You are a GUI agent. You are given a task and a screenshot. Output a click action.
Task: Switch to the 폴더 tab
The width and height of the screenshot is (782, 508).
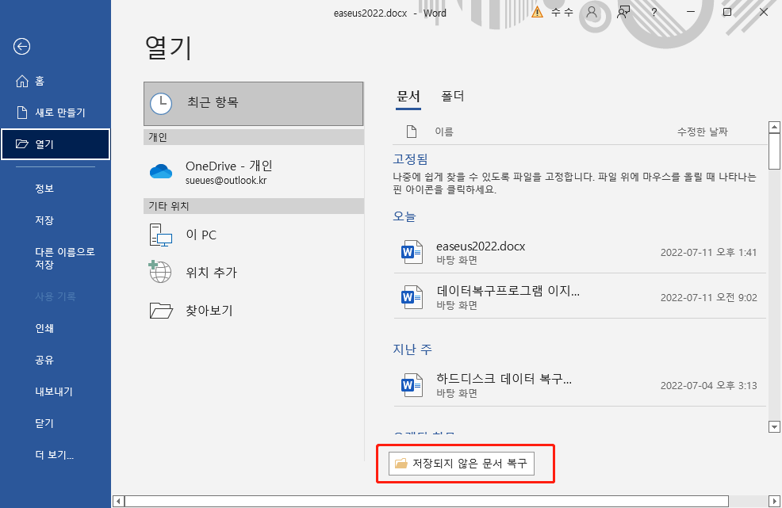(x=452, y=95)
